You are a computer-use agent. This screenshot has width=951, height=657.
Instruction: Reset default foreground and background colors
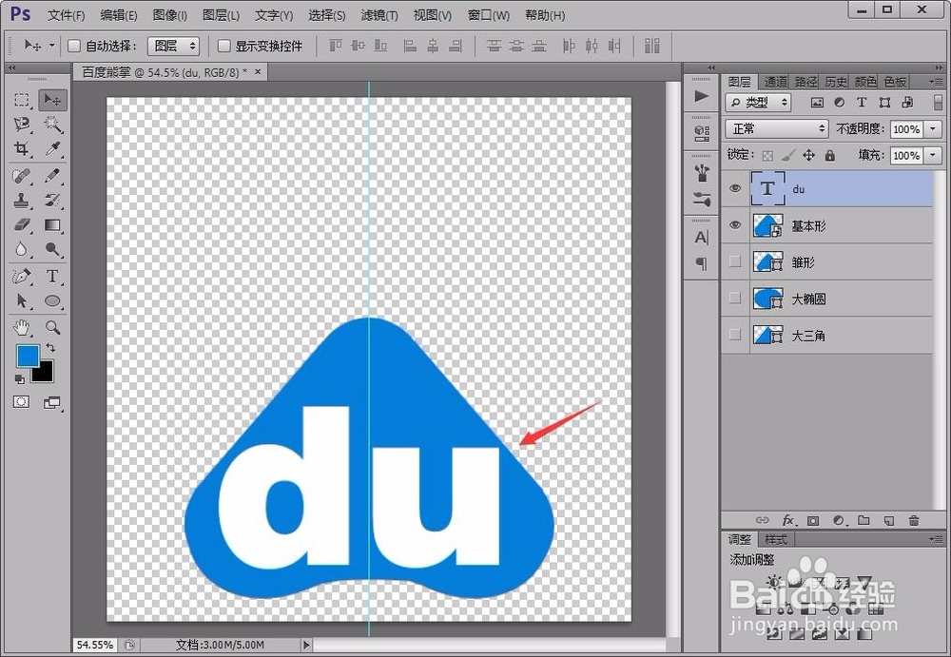pos(19,379)
